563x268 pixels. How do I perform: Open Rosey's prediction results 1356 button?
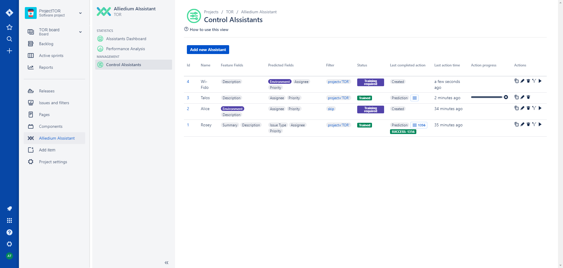[x=419, y=125]
